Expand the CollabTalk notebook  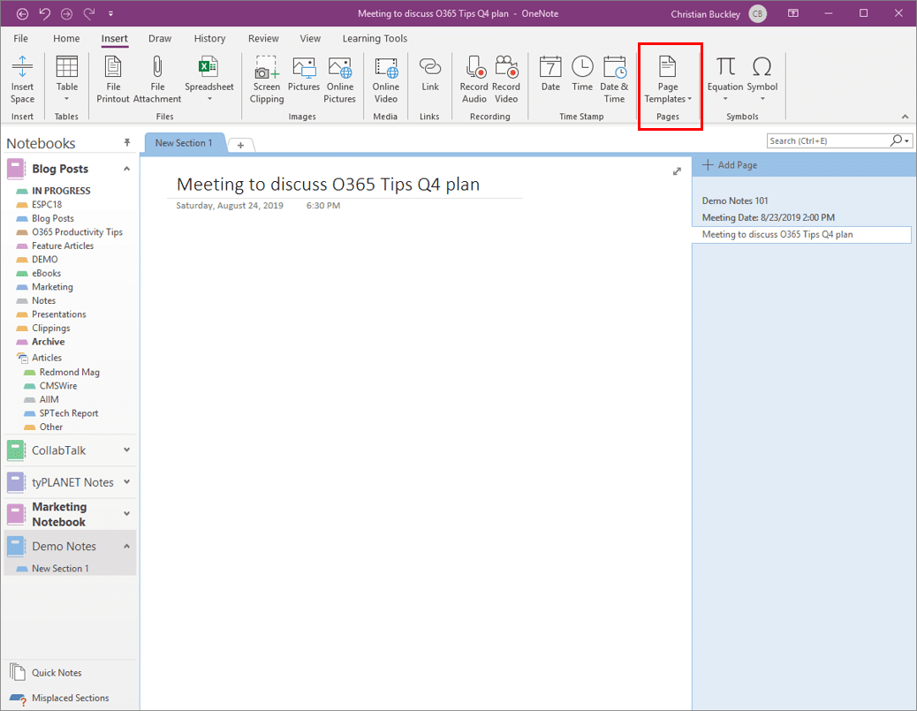(126, 450)
